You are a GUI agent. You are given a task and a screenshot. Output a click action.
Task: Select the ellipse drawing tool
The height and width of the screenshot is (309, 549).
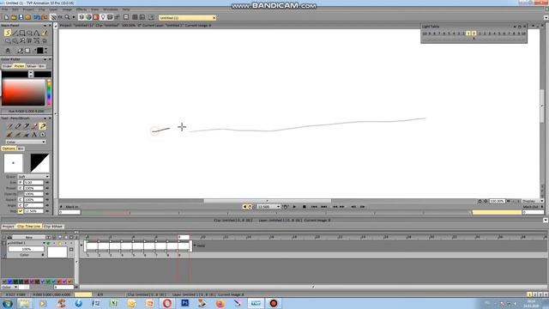29,33
